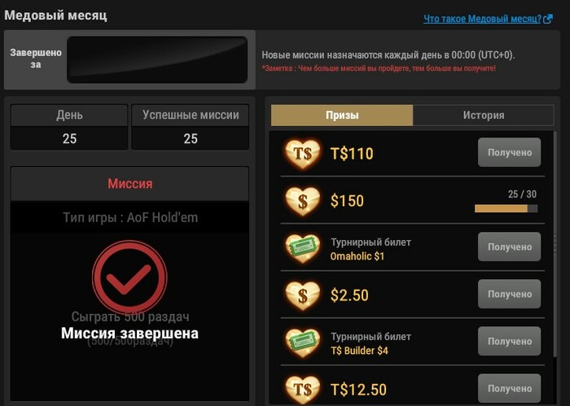This screenshot has height=406, width=570.
Task: Click the red mission completed checkmark icon
Action: tap(129, 277)
